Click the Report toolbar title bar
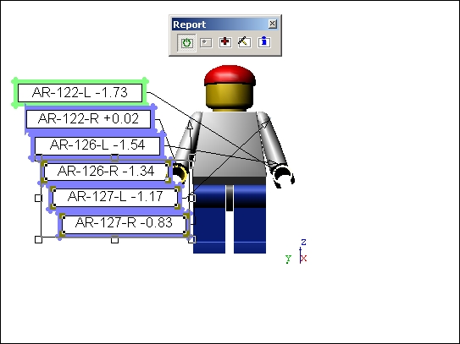Image resolution: width=460 pixels, height=344 pixels. [220, 24]
